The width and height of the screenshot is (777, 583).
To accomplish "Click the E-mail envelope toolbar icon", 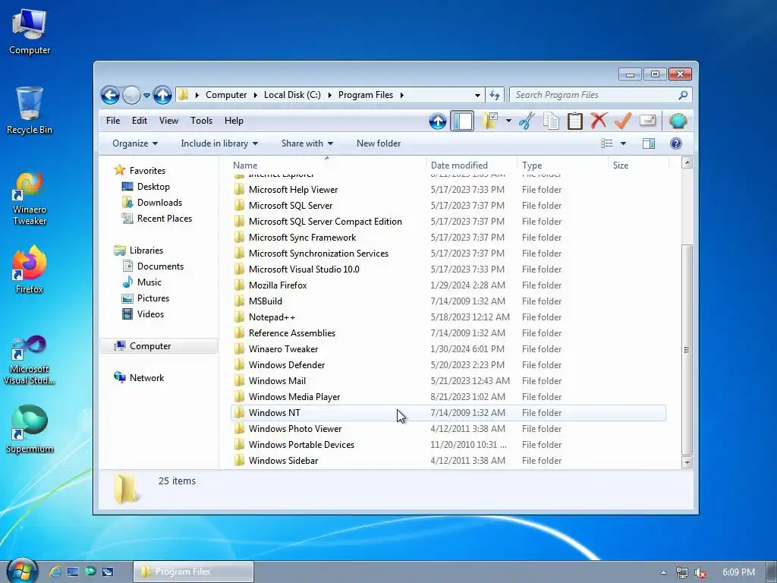I will (648, 121).
